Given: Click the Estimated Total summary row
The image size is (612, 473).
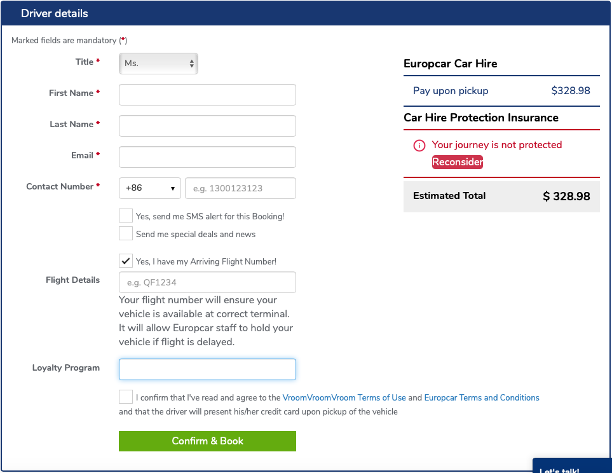Looking at the screenshot, I should pos(501,196).
